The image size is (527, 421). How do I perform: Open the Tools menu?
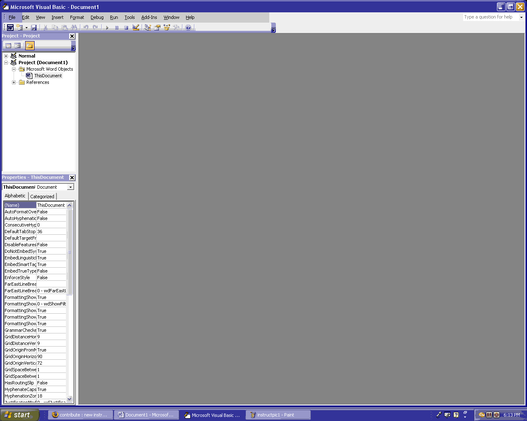tap(130, 17)
